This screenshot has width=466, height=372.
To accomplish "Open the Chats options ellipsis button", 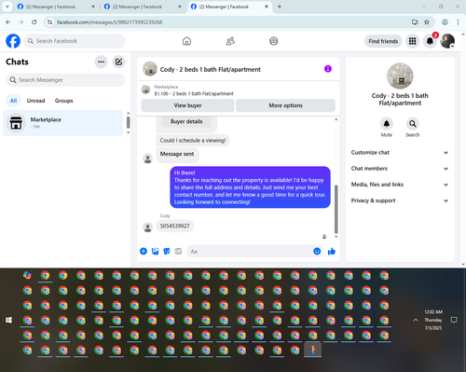I will click(101, 62).
